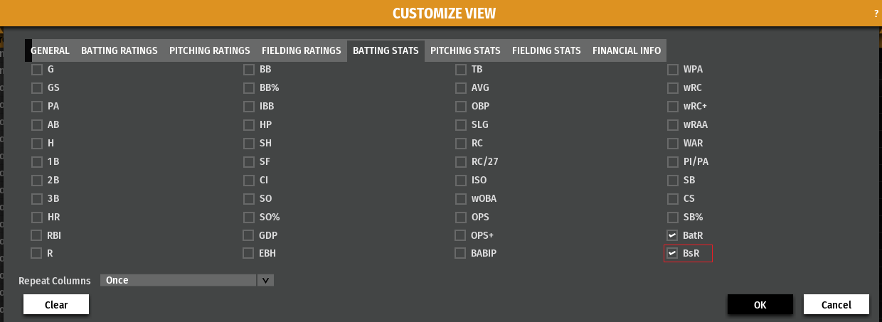Image resolution: width=882 pixels, height=322 pixels.
Task: Show the Batting Ratings tab
Action: pyautogui.click(x=119, y=50)
